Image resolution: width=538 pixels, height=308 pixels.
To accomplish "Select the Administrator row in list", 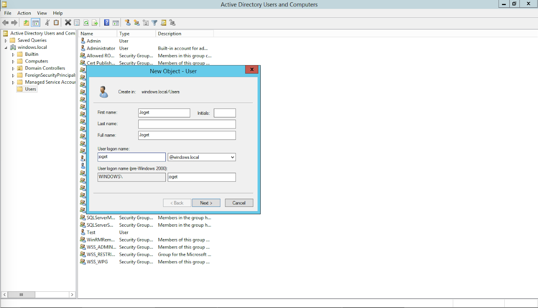I will (x=146, y=48).
